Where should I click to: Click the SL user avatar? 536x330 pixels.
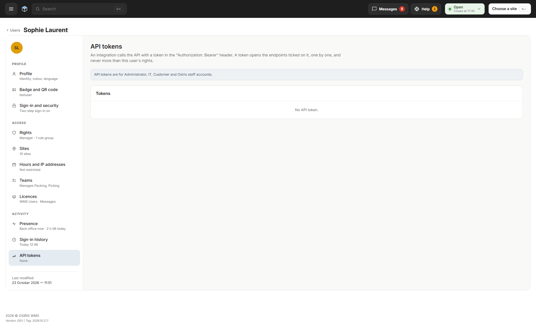click(17, 48)
